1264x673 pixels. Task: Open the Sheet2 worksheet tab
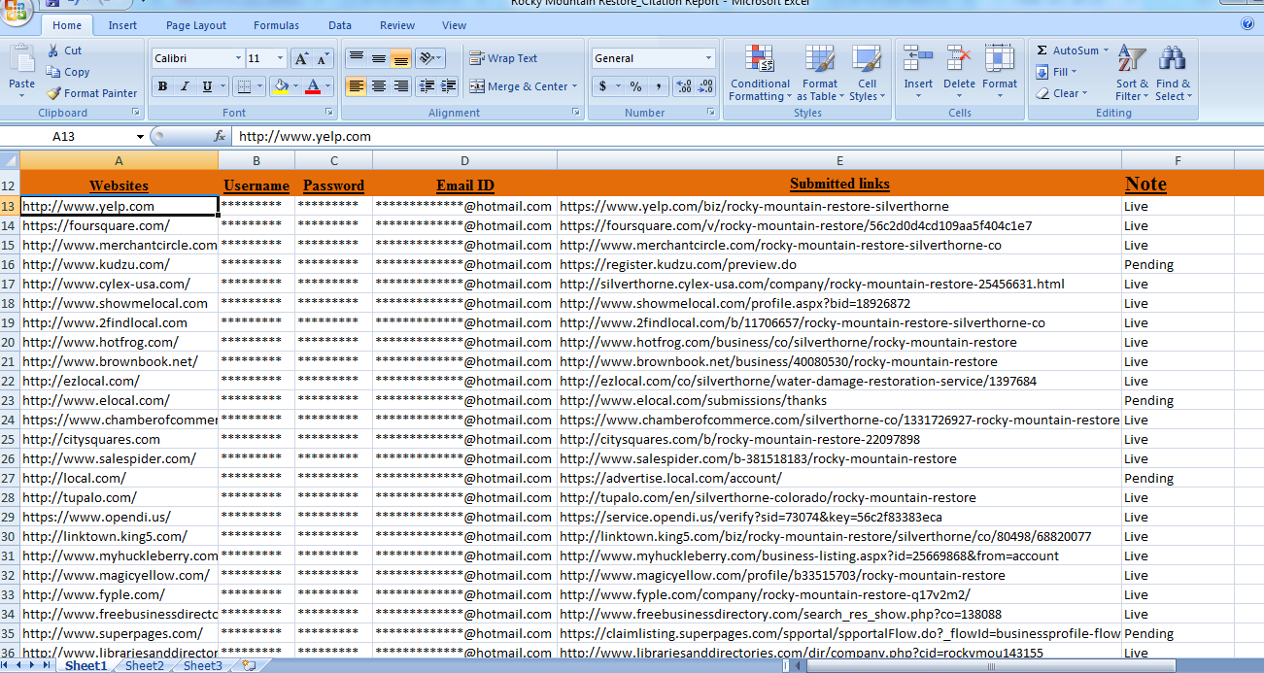(x=143, y=666)
